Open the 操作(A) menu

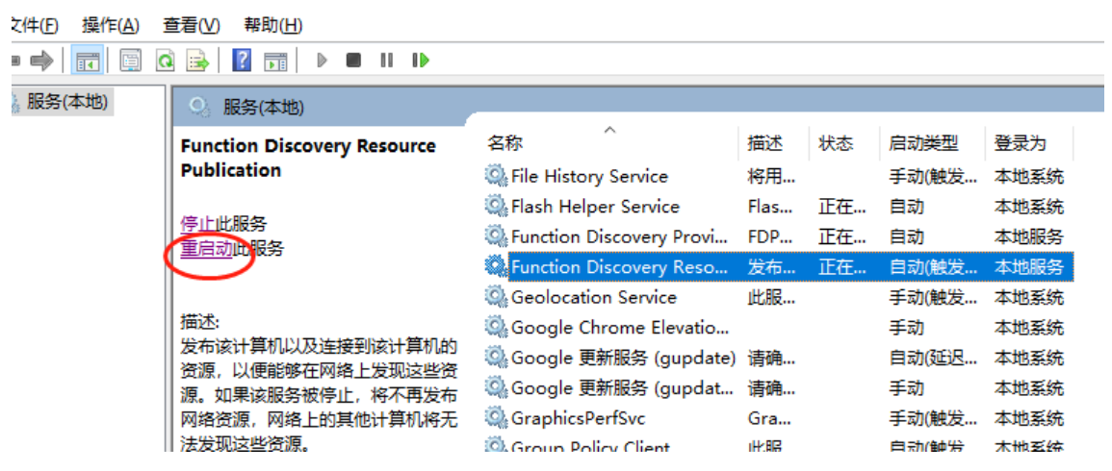click(x=110, y=25)
